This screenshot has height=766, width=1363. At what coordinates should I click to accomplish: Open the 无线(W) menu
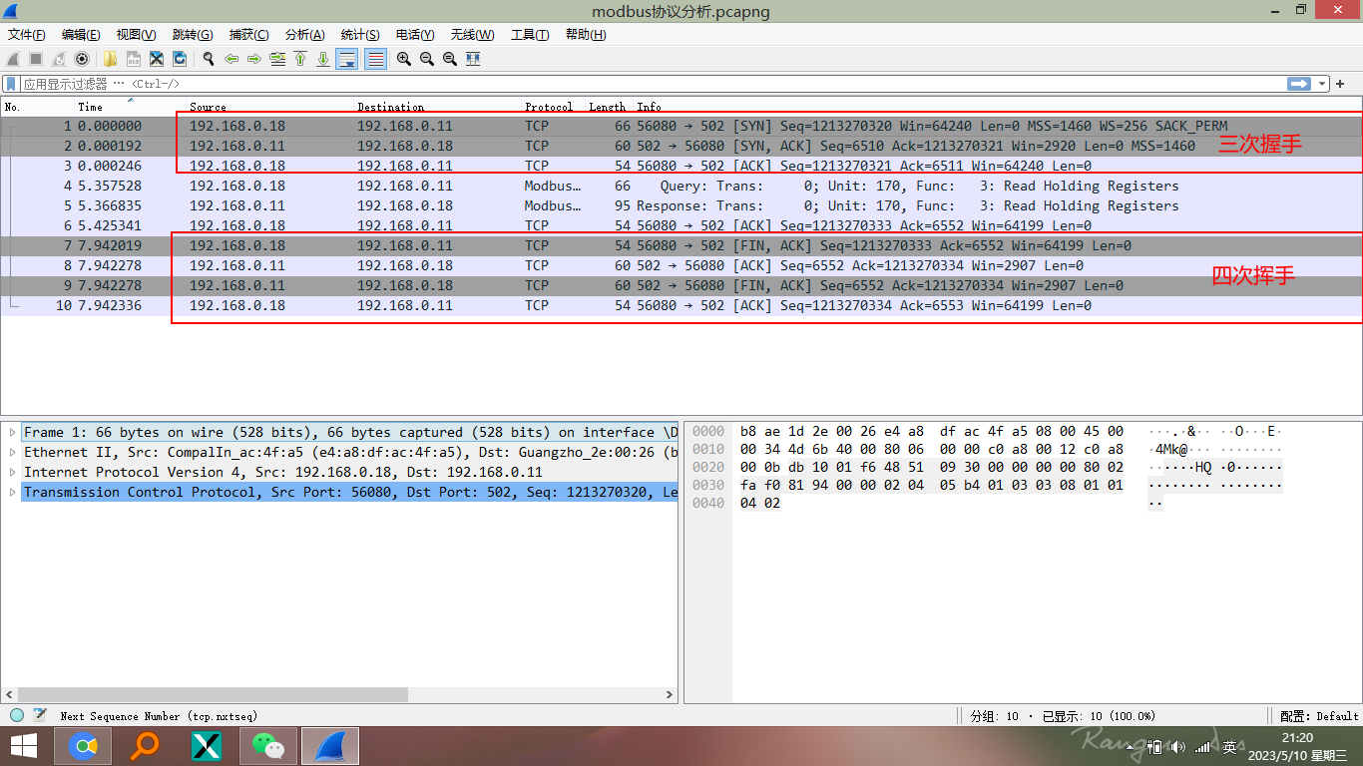(x=472, y=34)
